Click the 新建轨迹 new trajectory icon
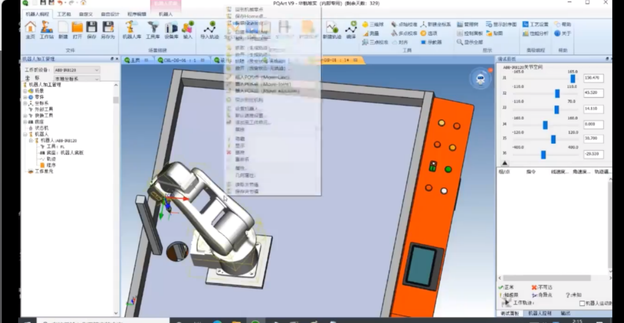624x323 pixels. pos(331,29)
